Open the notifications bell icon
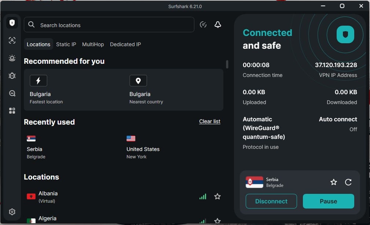This screenshot has height=225, width=370. point(218,25)
